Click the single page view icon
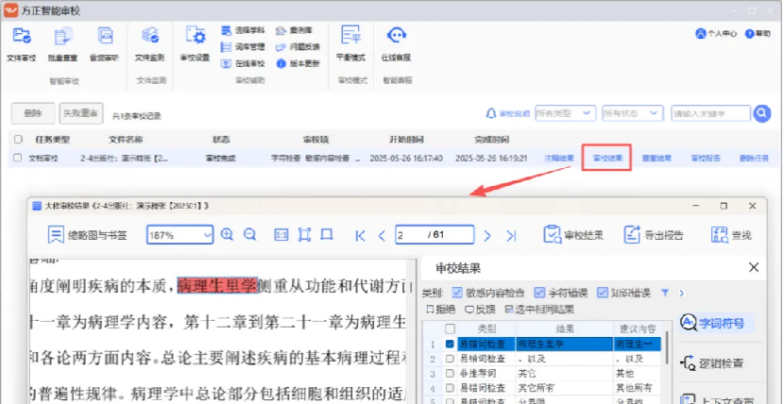The width and height of the screenshot is (784, 404). coord(327,234)
